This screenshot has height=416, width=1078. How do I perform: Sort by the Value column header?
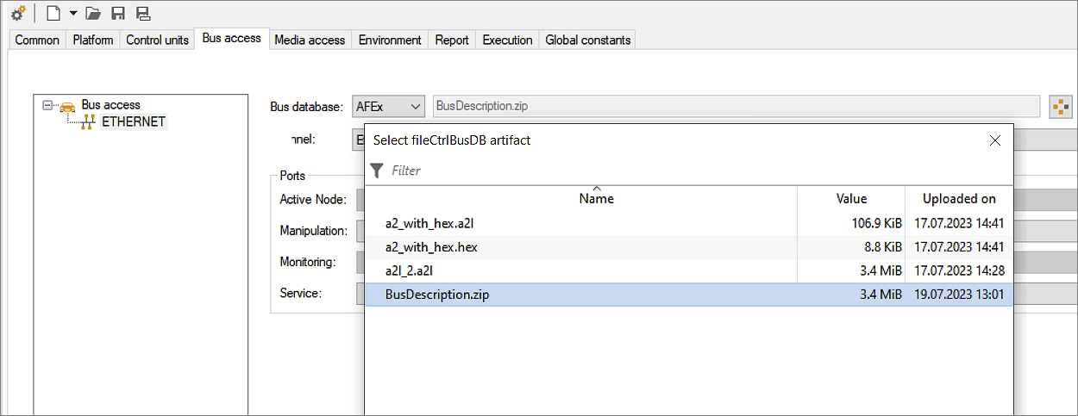coord(851,199)
